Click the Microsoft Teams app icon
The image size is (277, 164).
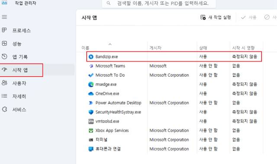click(91, 66)
